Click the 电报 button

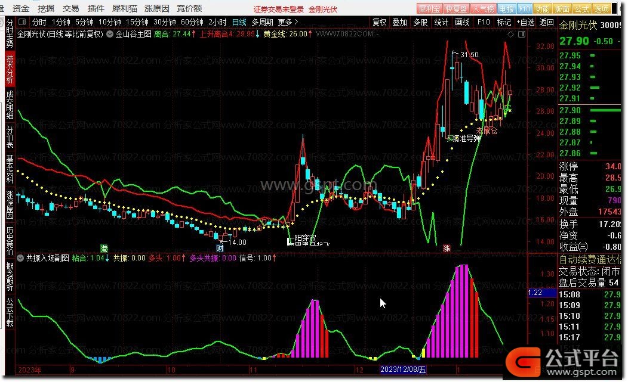click(x=507, y=8)
